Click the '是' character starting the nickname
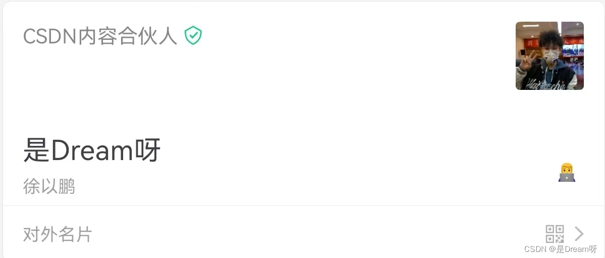 36,151
